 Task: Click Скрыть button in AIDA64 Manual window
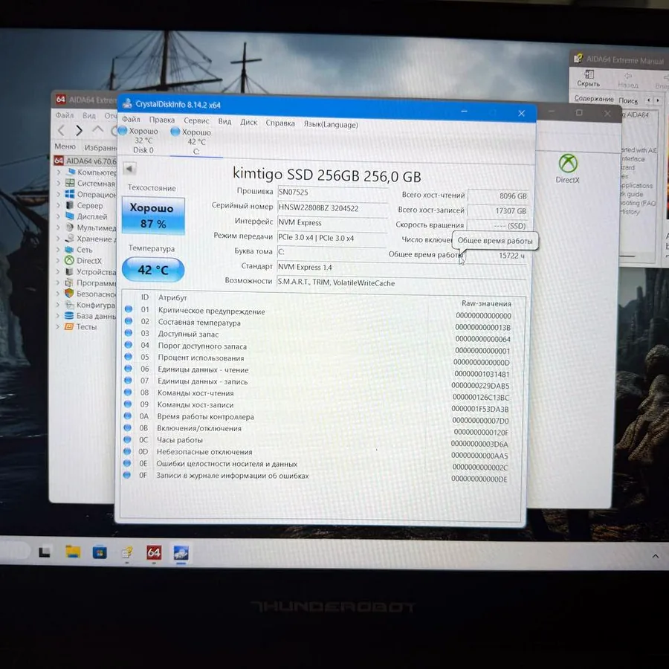pos(589,79)
